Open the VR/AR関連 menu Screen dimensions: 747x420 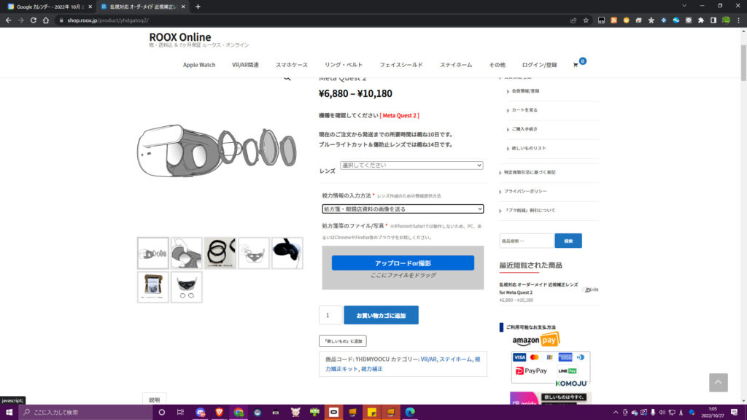245,65
